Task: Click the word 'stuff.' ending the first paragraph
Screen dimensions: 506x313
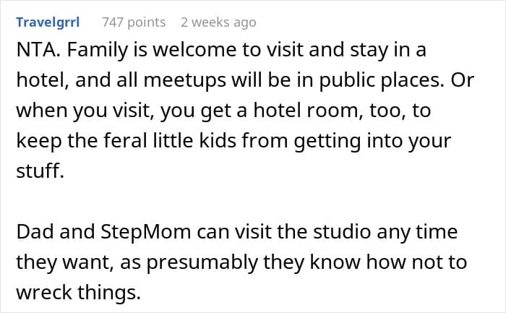Action: tap(40, 171)
